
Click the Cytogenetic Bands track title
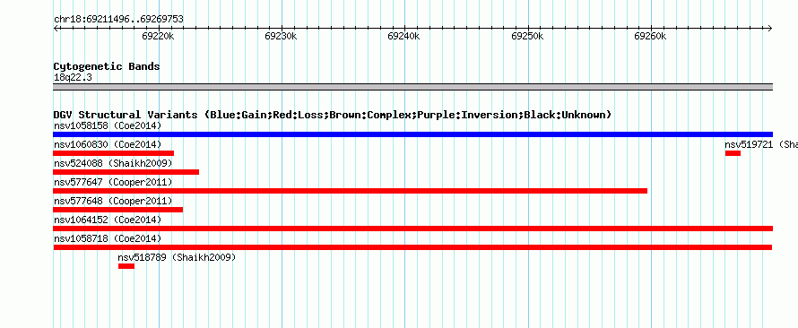click(x=107, y=66)
